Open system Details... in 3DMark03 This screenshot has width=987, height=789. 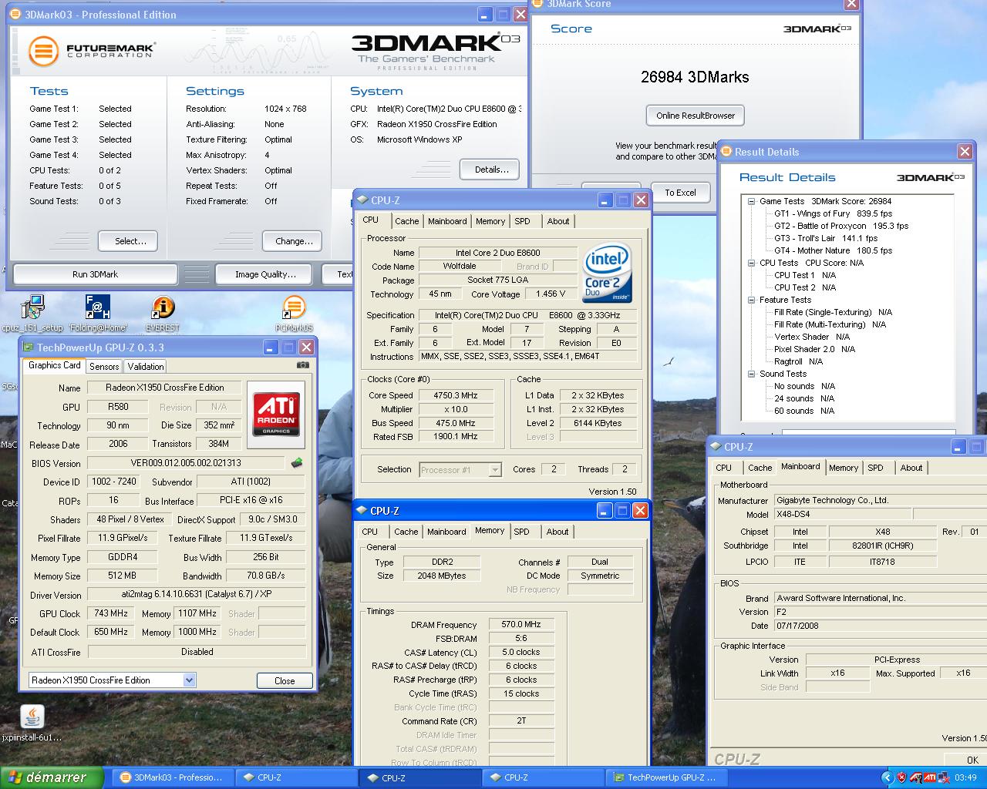click(491, 170)
